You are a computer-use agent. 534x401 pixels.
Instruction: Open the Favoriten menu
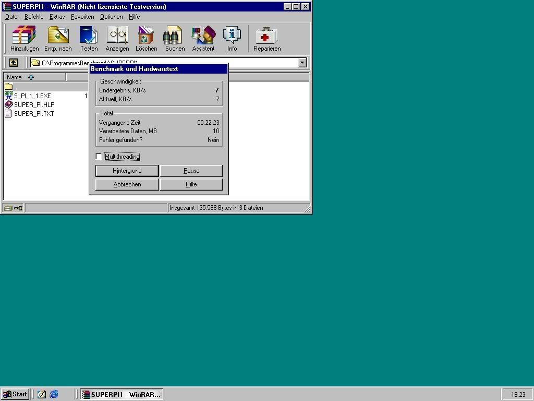[x=82, y=17]
